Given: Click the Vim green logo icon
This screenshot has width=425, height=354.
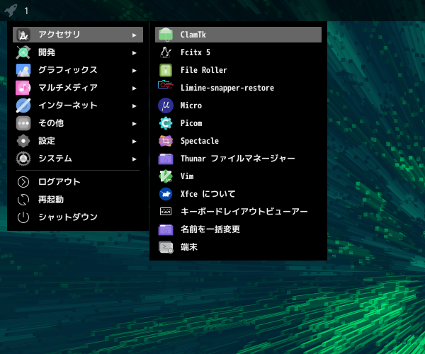Looking at the screenshot, I should pyautogui.click(x=166, y=176).
